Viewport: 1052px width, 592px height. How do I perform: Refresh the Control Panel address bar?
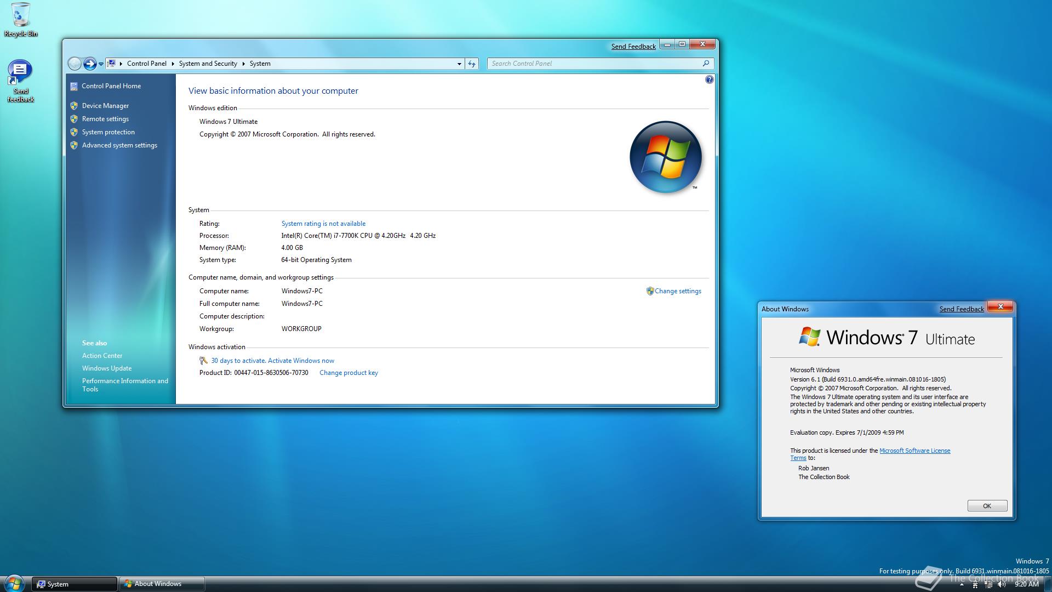[472, 64]
